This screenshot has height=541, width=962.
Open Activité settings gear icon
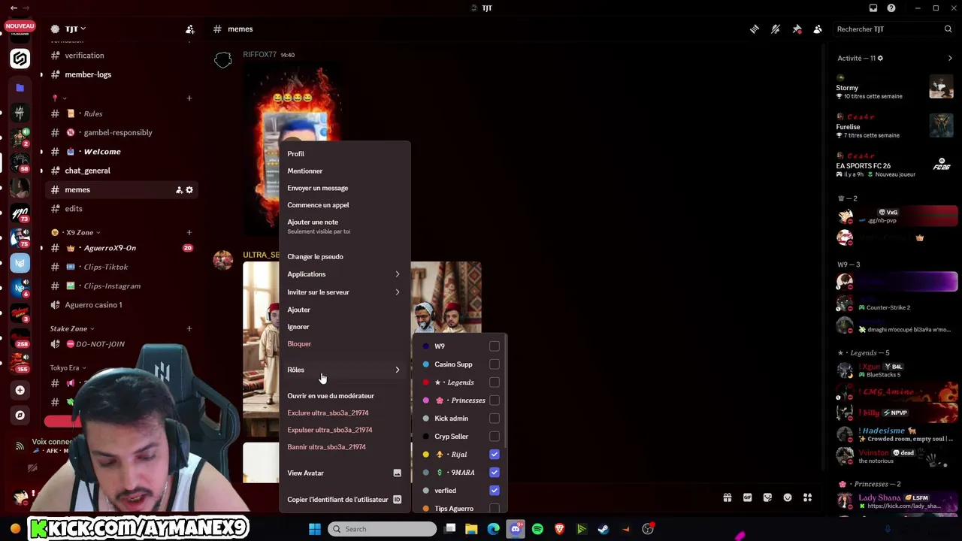[880, 59]
